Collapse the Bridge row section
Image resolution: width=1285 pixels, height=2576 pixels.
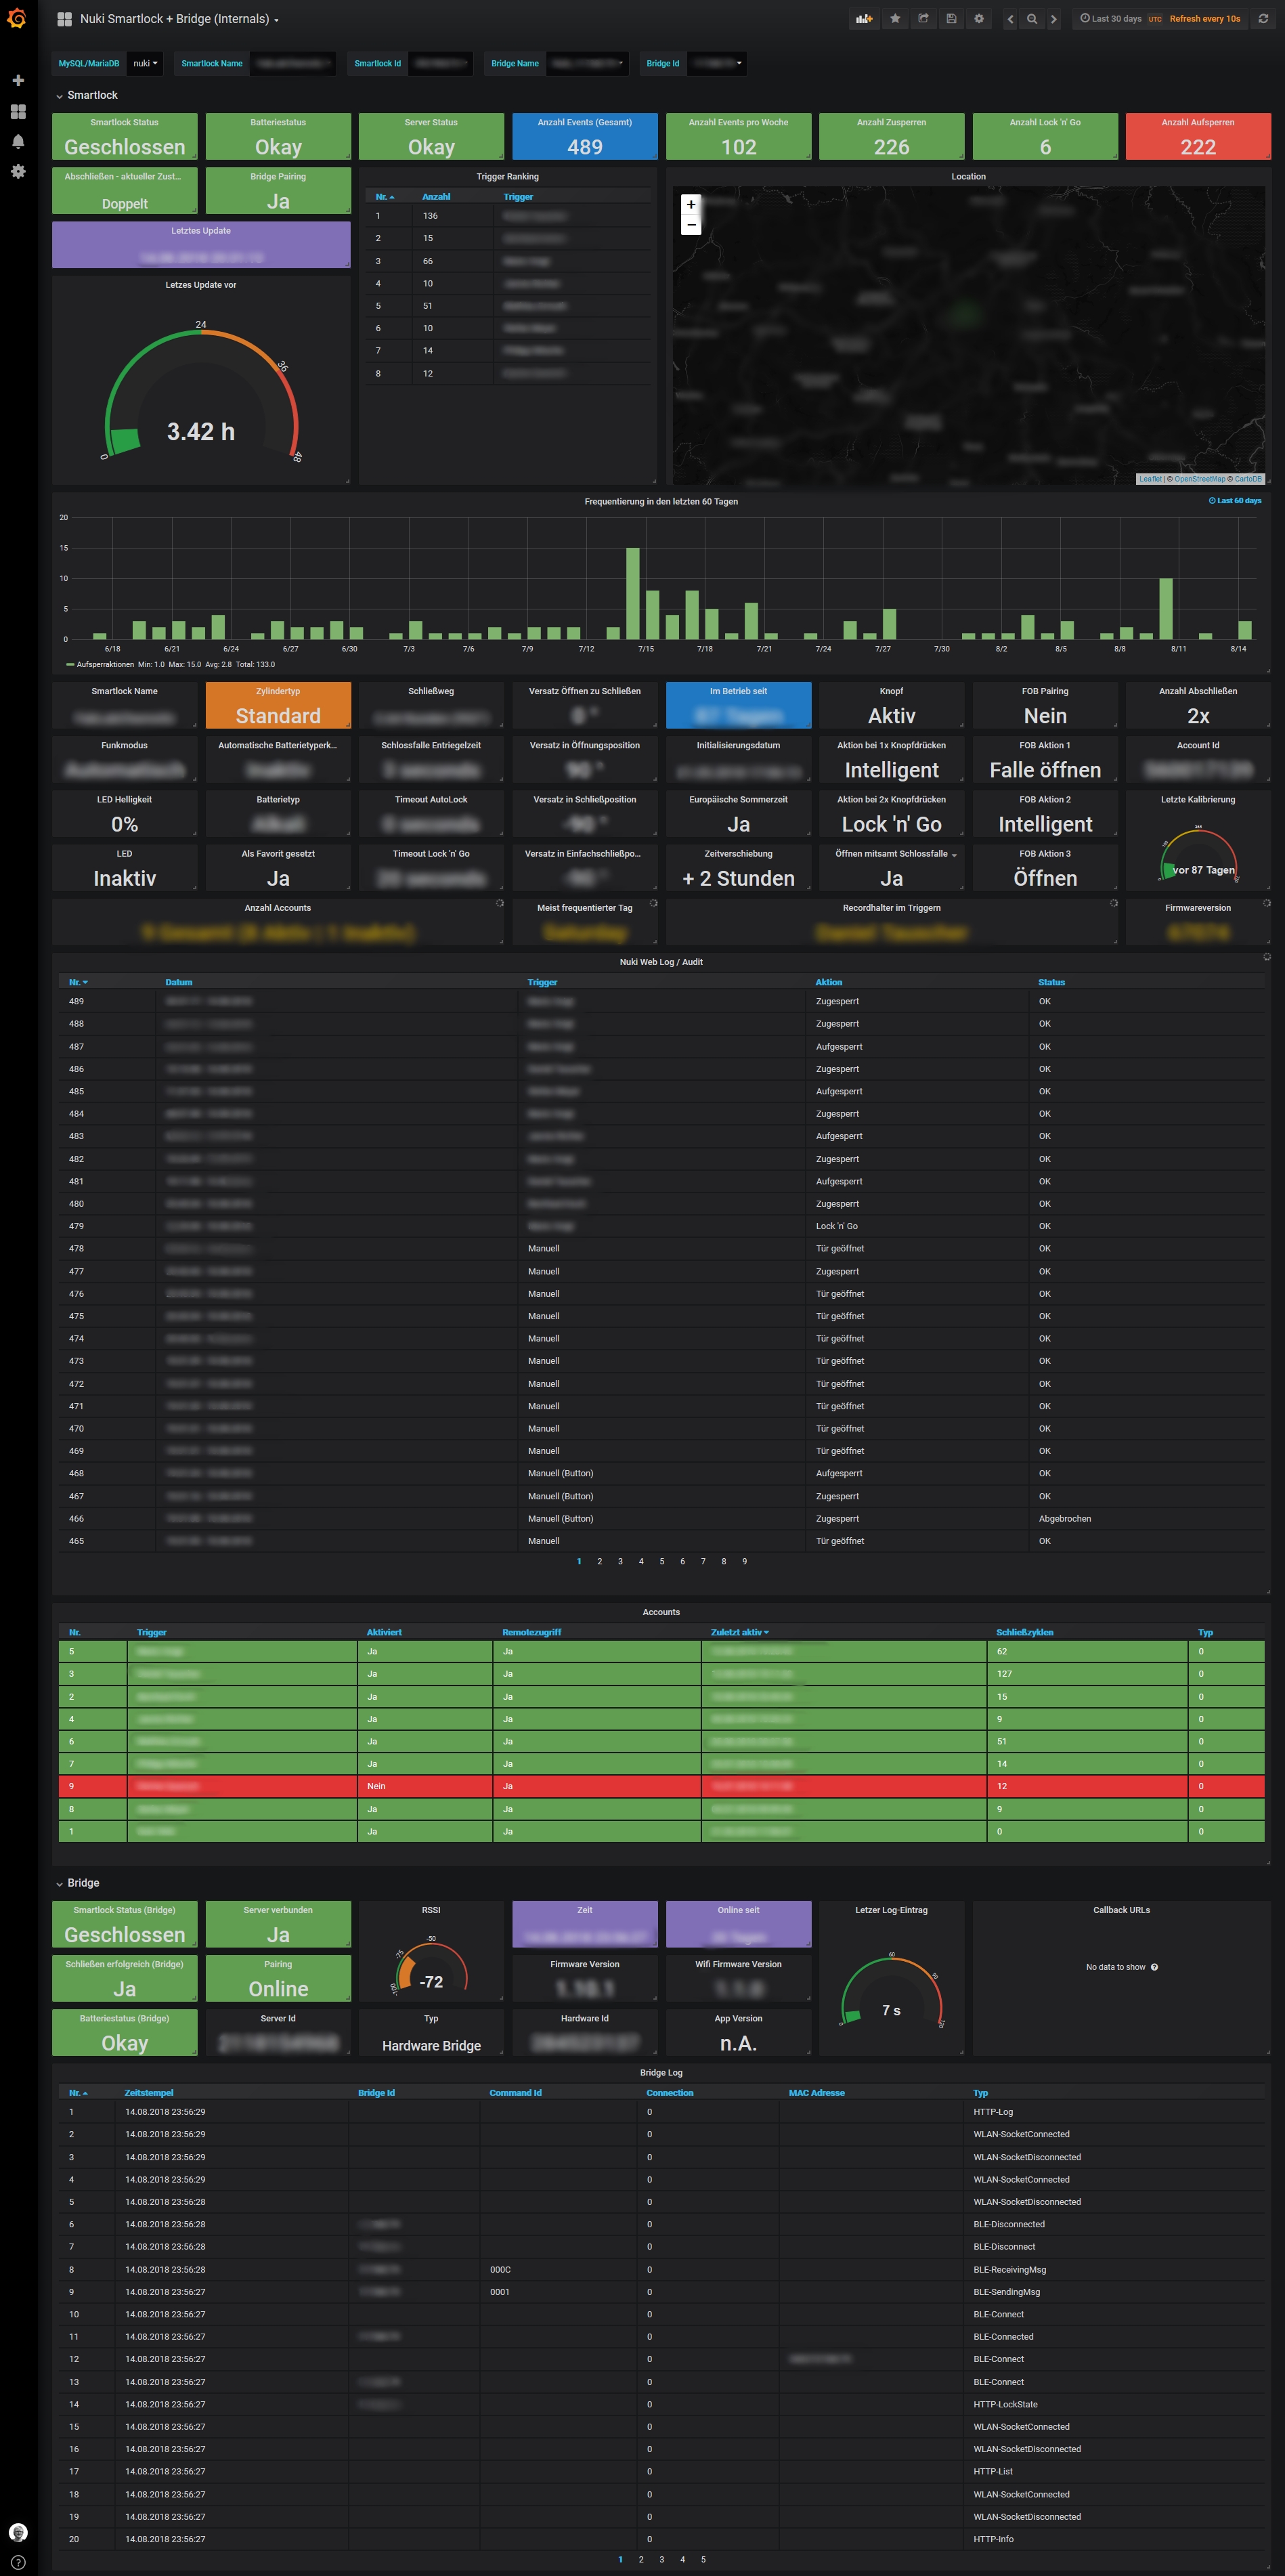pyautogui.click(x=77, y=1883)
